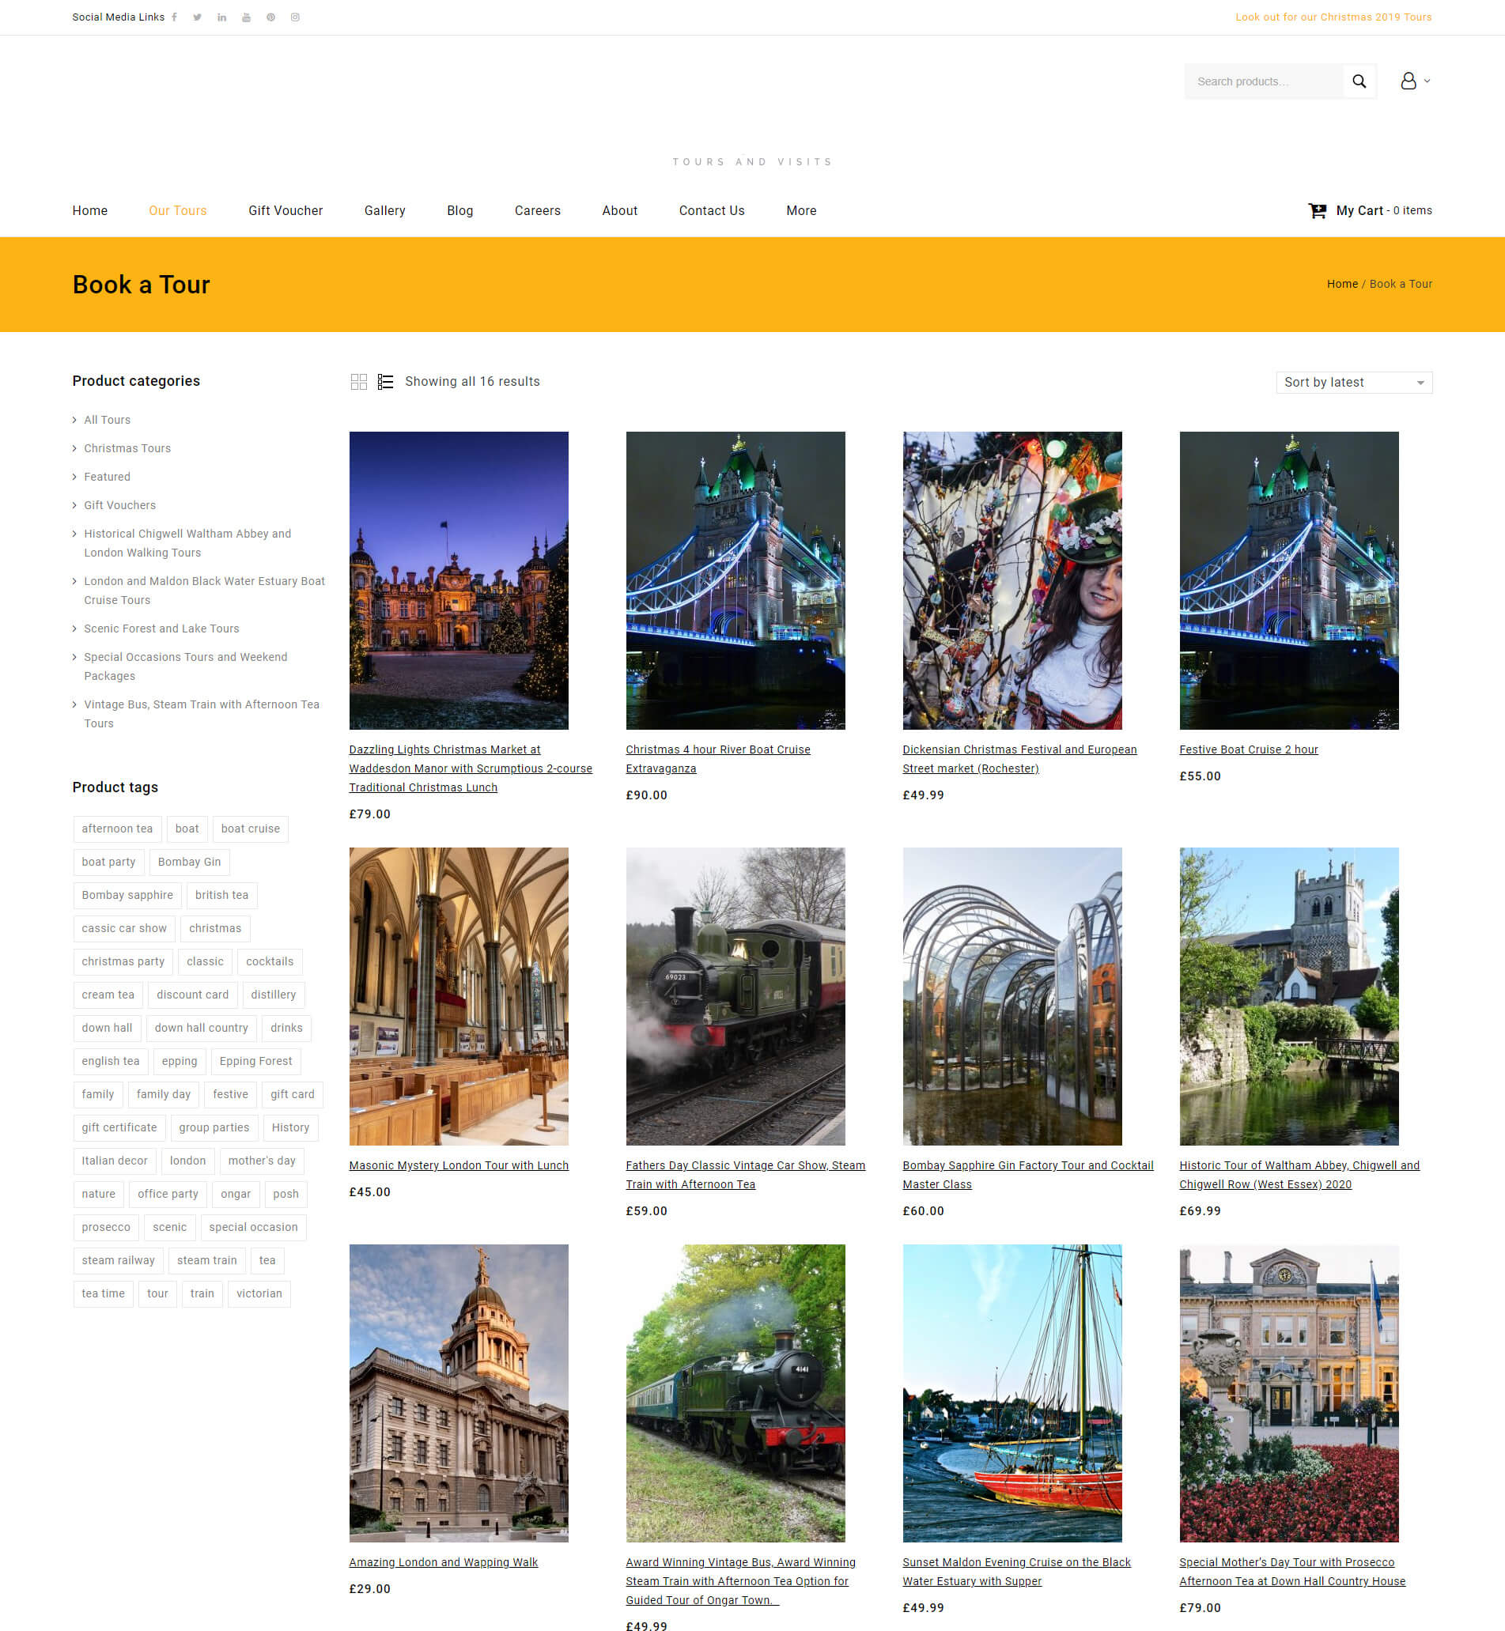Open Festive Boat Cruise 2 hour link
Viewport: 1505px width, 1631px height.
pos(1249,750)
